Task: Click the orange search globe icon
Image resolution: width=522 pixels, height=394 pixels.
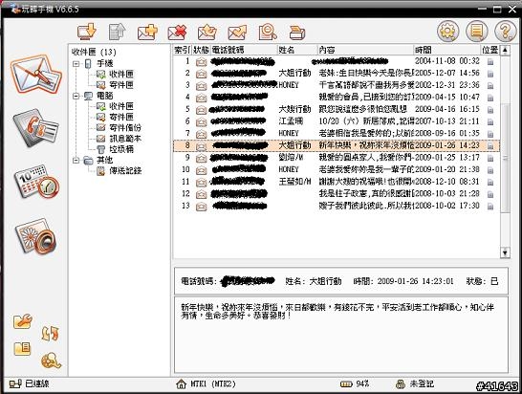Action: (x=51, y=361)
